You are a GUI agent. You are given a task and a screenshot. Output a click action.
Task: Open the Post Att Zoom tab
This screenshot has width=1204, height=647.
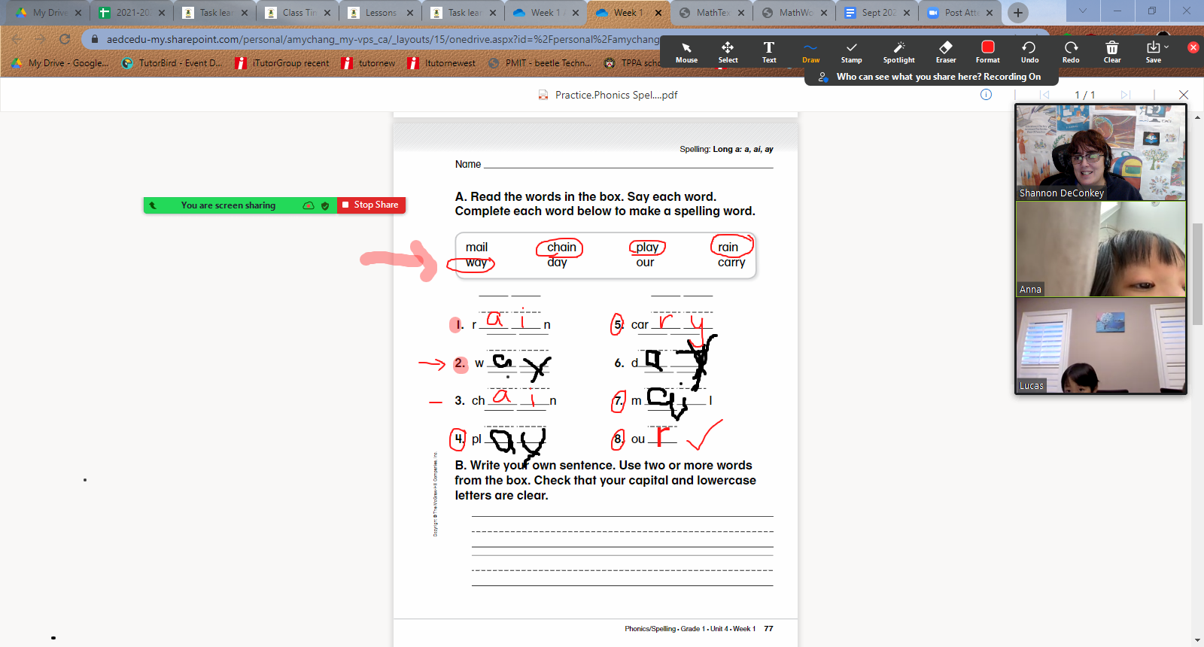coord(959,13)
